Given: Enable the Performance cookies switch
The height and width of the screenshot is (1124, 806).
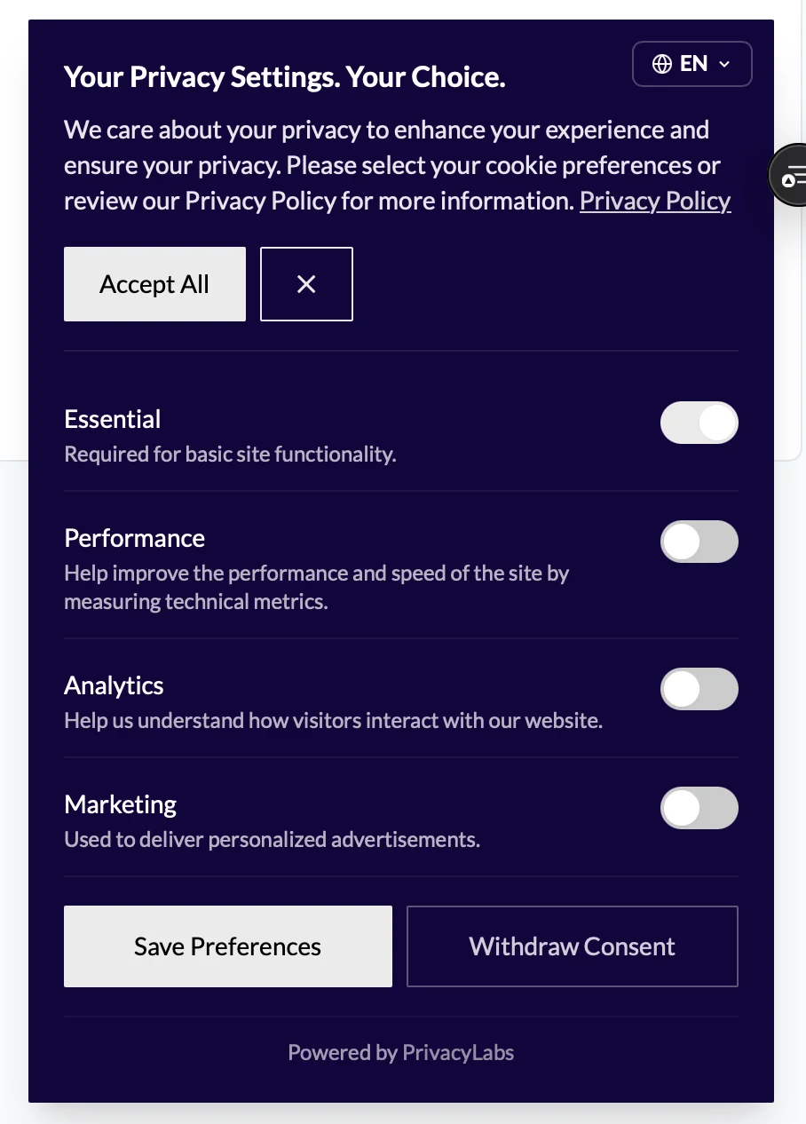Looking at the screenshot, I should click(x=699, y=542).
